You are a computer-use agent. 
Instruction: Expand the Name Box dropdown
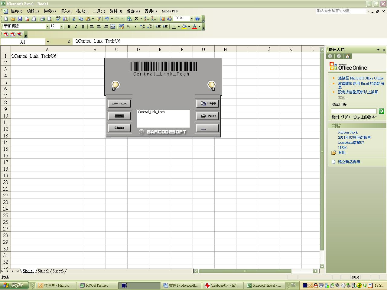(48, 42)
